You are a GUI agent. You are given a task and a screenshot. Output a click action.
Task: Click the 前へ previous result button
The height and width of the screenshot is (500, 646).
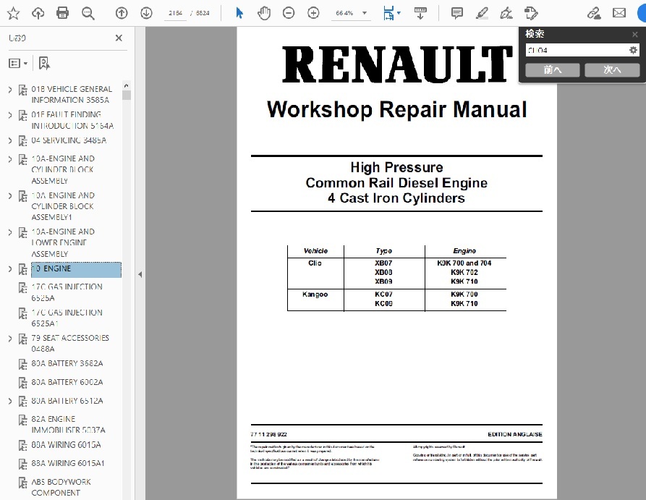[553, 69]
